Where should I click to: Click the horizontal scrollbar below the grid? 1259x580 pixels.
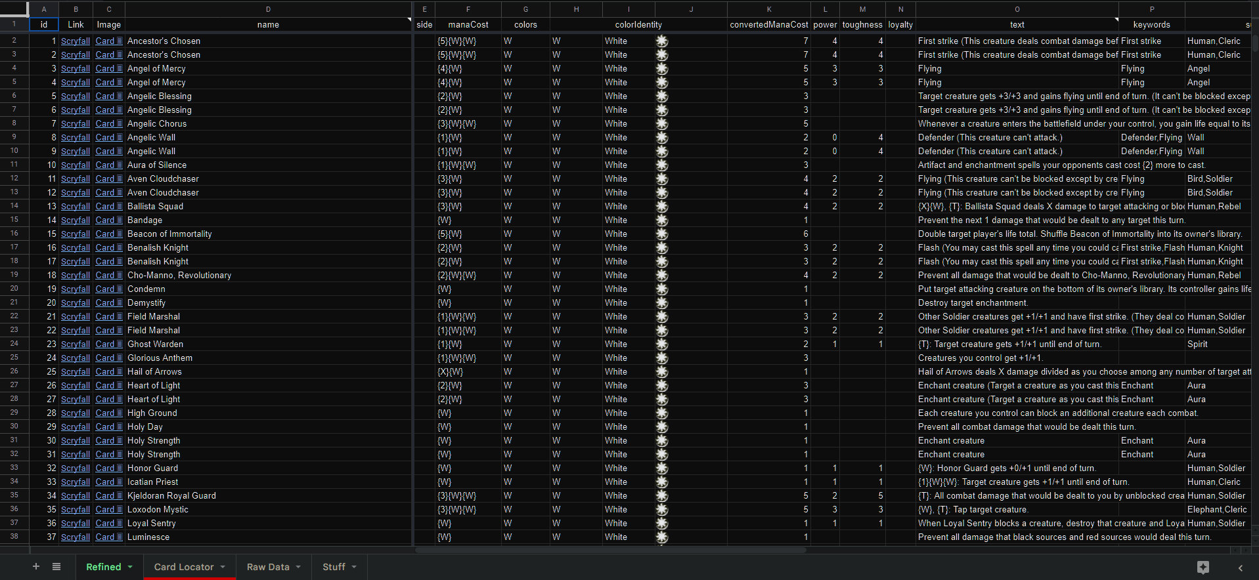[611, 550]
